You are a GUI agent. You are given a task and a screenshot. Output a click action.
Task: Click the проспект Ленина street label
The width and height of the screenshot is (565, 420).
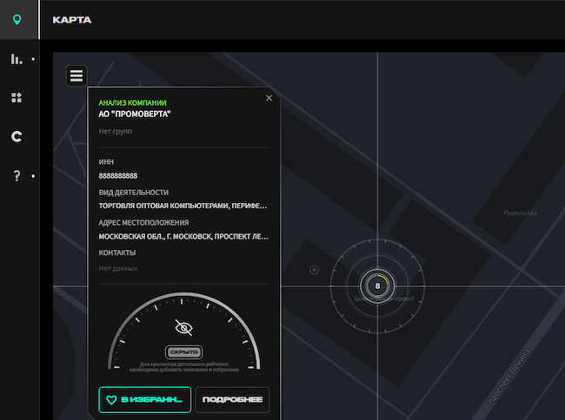click(509, 376)
